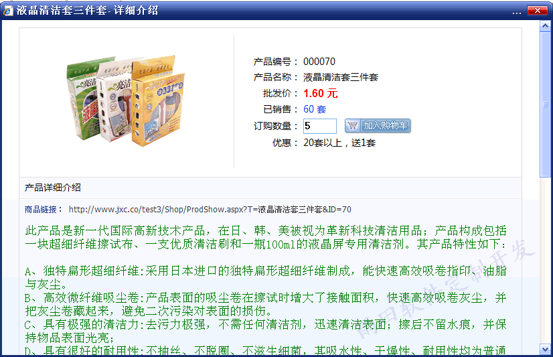Click the scrollbar up arrow
This screenshot has height=357, width=553.
point(545,25)
